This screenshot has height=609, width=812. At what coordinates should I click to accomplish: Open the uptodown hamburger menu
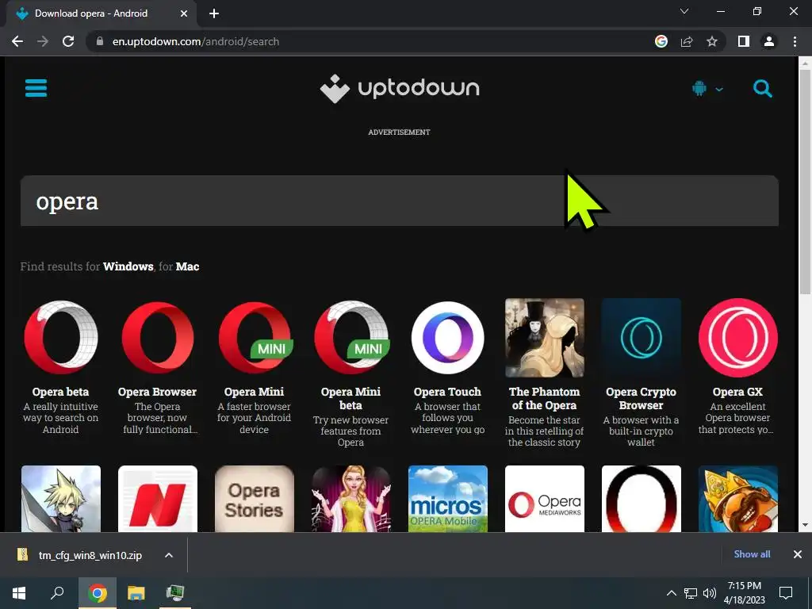click(36, 88)
